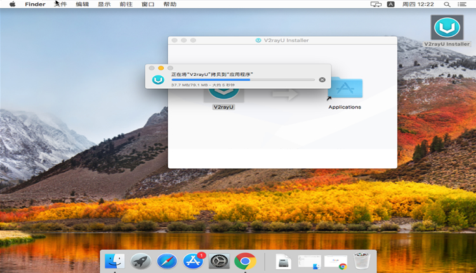Launch Google Chrome from the Dock
Screen dimensions: 476x273
(x=244, y=261)
